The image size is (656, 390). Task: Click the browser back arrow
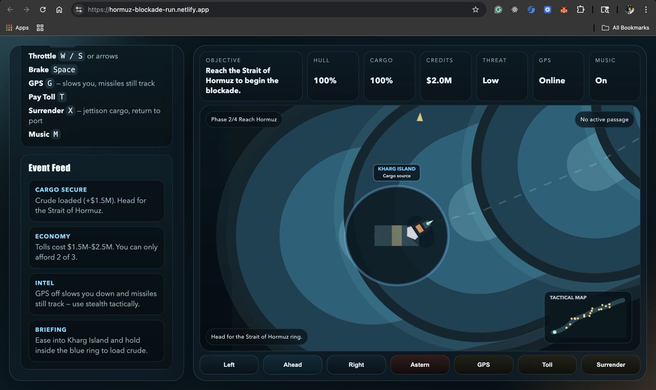click(10, 10)
